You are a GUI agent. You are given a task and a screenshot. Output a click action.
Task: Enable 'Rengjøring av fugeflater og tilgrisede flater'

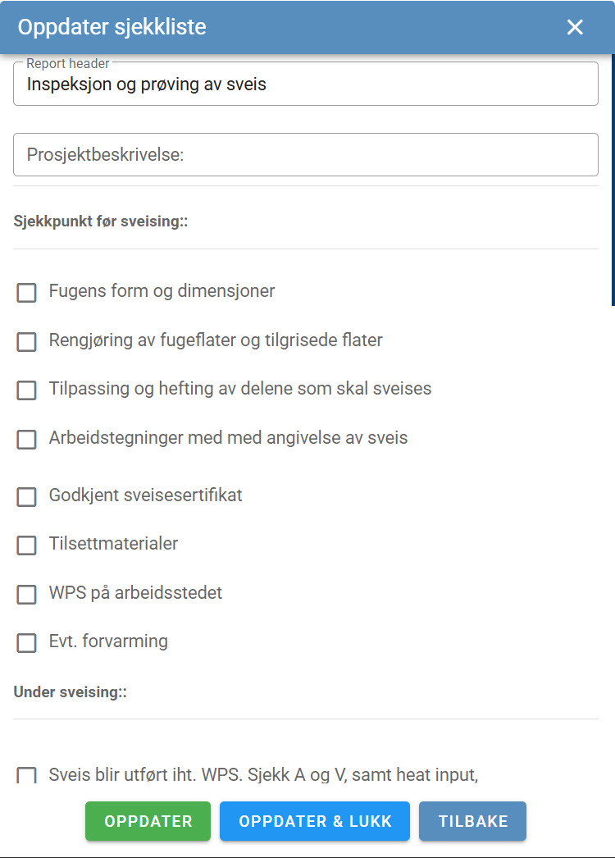tap(25, 341)
